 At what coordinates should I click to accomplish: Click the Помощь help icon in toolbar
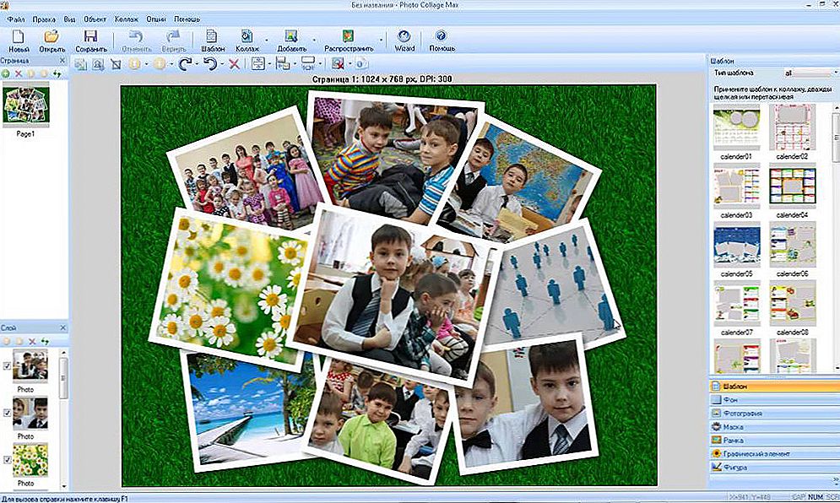pyautogui.click(x=442, y=39)
